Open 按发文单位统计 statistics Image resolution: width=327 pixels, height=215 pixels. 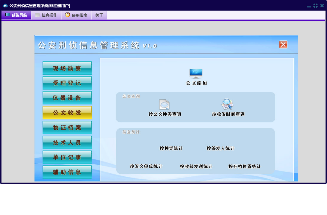tap(146, 166)
